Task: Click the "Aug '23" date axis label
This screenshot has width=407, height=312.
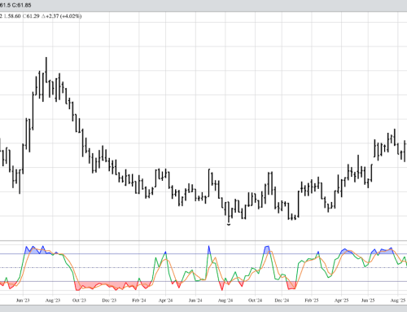Action: click(x=53, y=301)
